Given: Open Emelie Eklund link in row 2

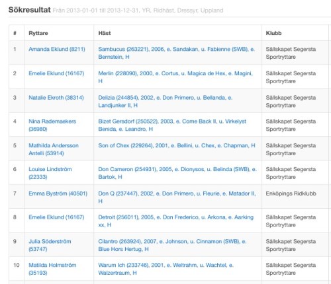Looking at the screenshot, I should coord(56,73).
